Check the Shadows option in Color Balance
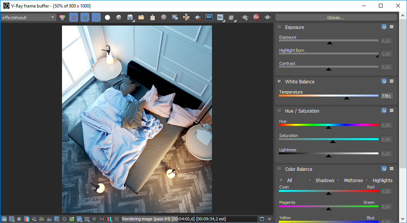 309,180
